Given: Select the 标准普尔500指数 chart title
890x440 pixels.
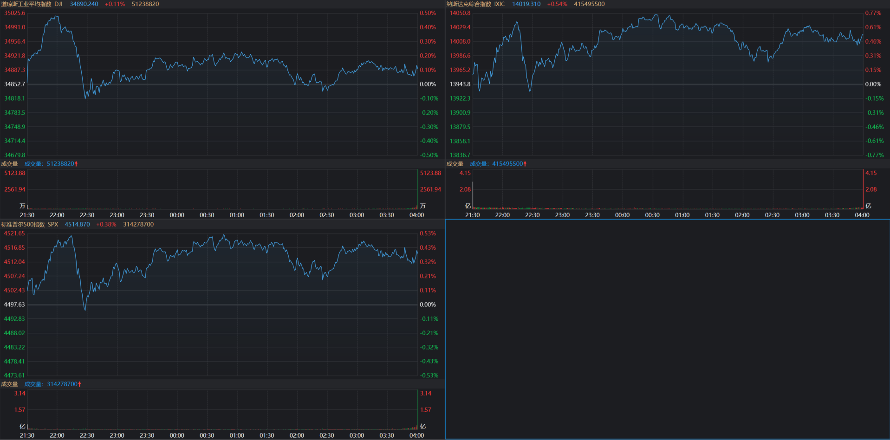Looking at the screenshot, I should coord(23,224).
